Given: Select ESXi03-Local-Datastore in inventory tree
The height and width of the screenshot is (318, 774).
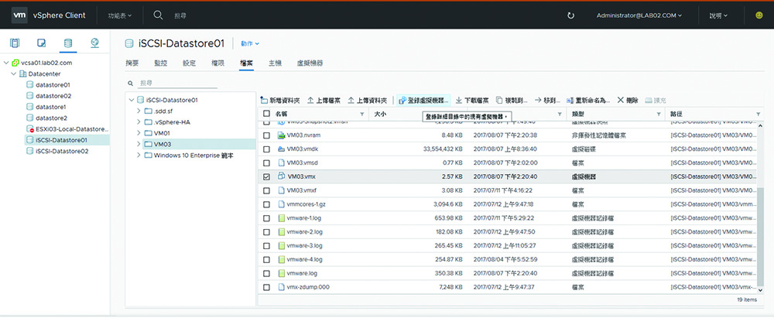Looking at the screenshot, I should [x=71, y=129].
